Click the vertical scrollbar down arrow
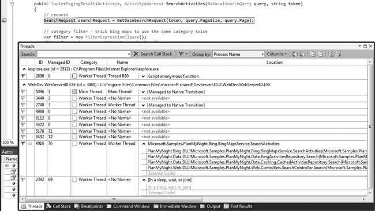 click(x=370, y=193)
